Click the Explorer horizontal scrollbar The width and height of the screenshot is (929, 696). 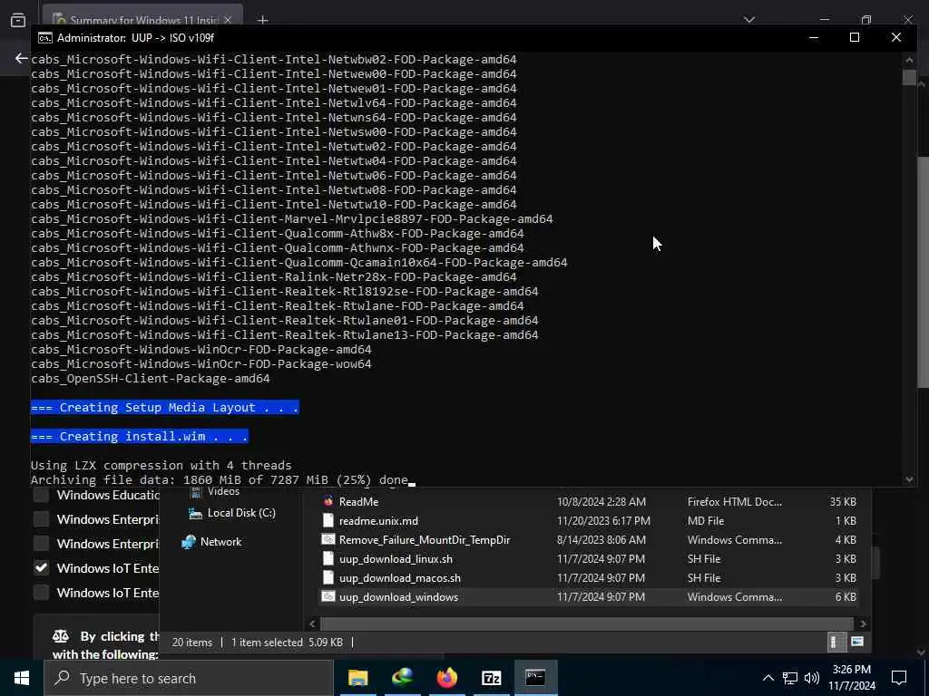(587, 623)
